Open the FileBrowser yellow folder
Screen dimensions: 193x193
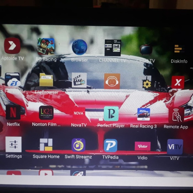coord(46,80)
